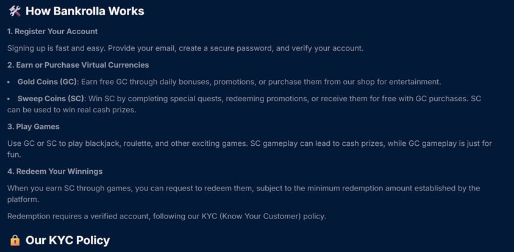
Task: Click the bold Sweep Coins (SC) label
Action: point(52,98)
